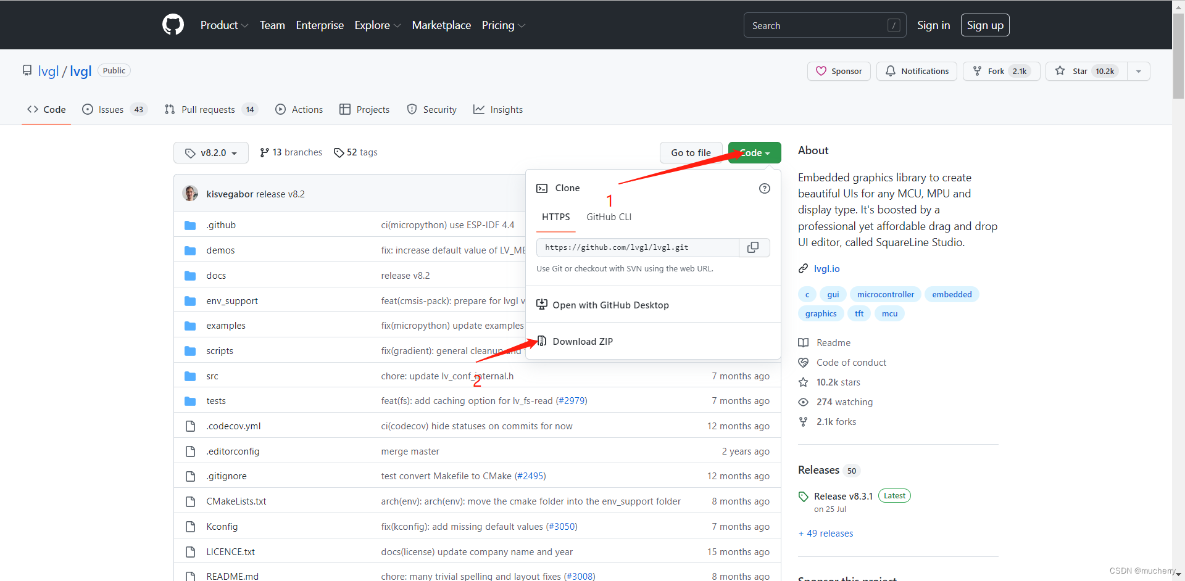Image resolution: width=1185 pixels, height=581 pixels.
Task: Open the tests folder
Action: point(216,401)
